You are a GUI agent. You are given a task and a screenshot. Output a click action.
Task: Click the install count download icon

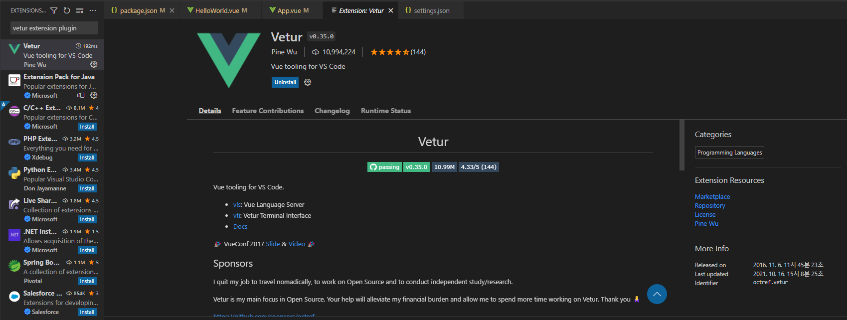click(x=316, y=52)
